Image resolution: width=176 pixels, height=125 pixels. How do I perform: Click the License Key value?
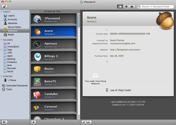click(x=130, y=34)
